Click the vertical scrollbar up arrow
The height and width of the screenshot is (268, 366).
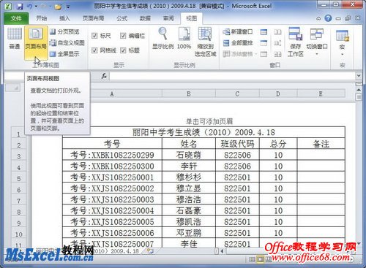pyautogui.click(x=359, y=90)
